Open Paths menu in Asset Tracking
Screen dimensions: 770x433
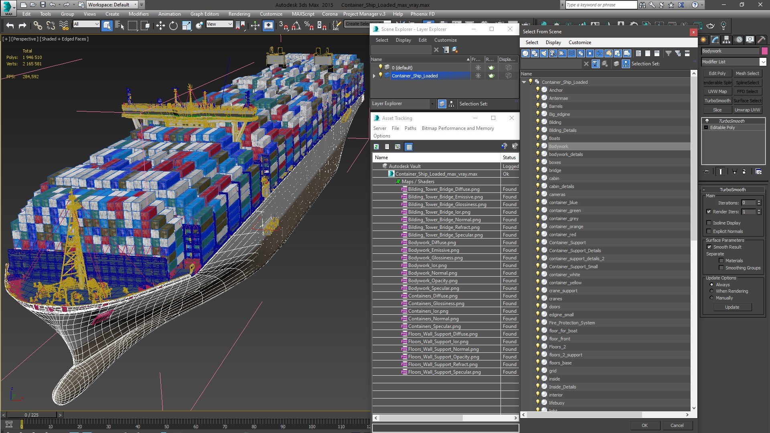click(x=410, y=128)
